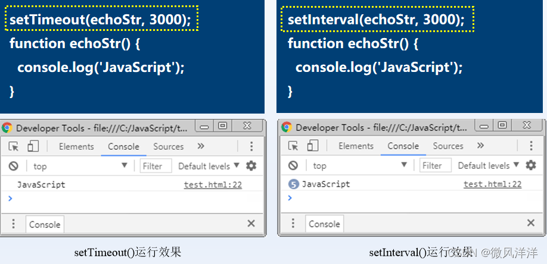Click the console prompt arrow in left DevTools
The width and height of the screenshot is (547, 264).
click(x=11, y=199)
